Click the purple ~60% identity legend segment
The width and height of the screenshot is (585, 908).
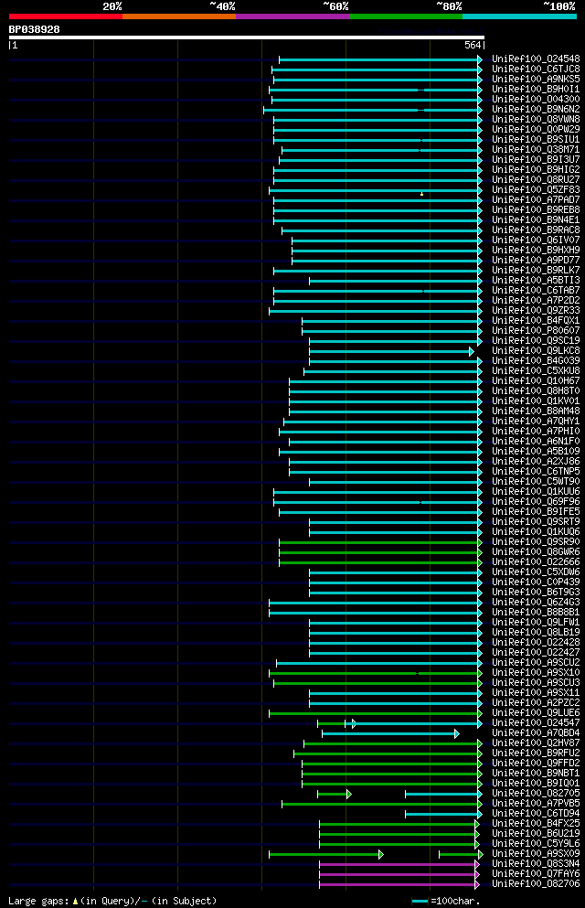tap(292, 16)
